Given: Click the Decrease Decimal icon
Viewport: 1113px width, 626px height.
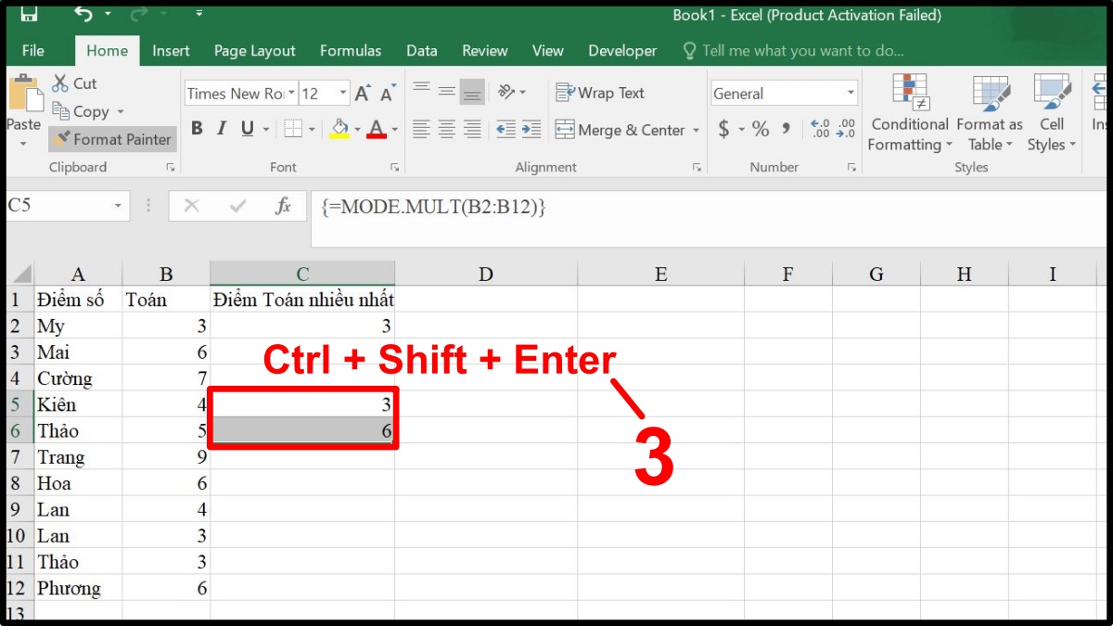Looking at the screenshot, I should (845, 129).
